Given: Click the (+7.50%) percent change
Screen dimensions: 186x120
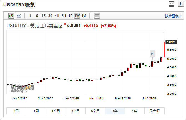Looking at the screenshot, I should pyautogui.click(x=109, y=26).
